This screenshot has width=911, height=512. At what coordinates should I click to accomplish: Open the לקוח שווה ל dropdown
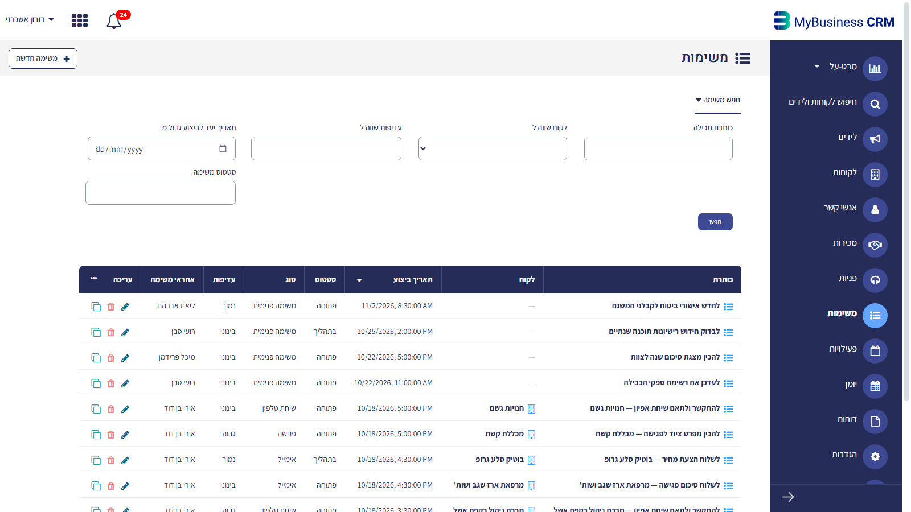493,148
